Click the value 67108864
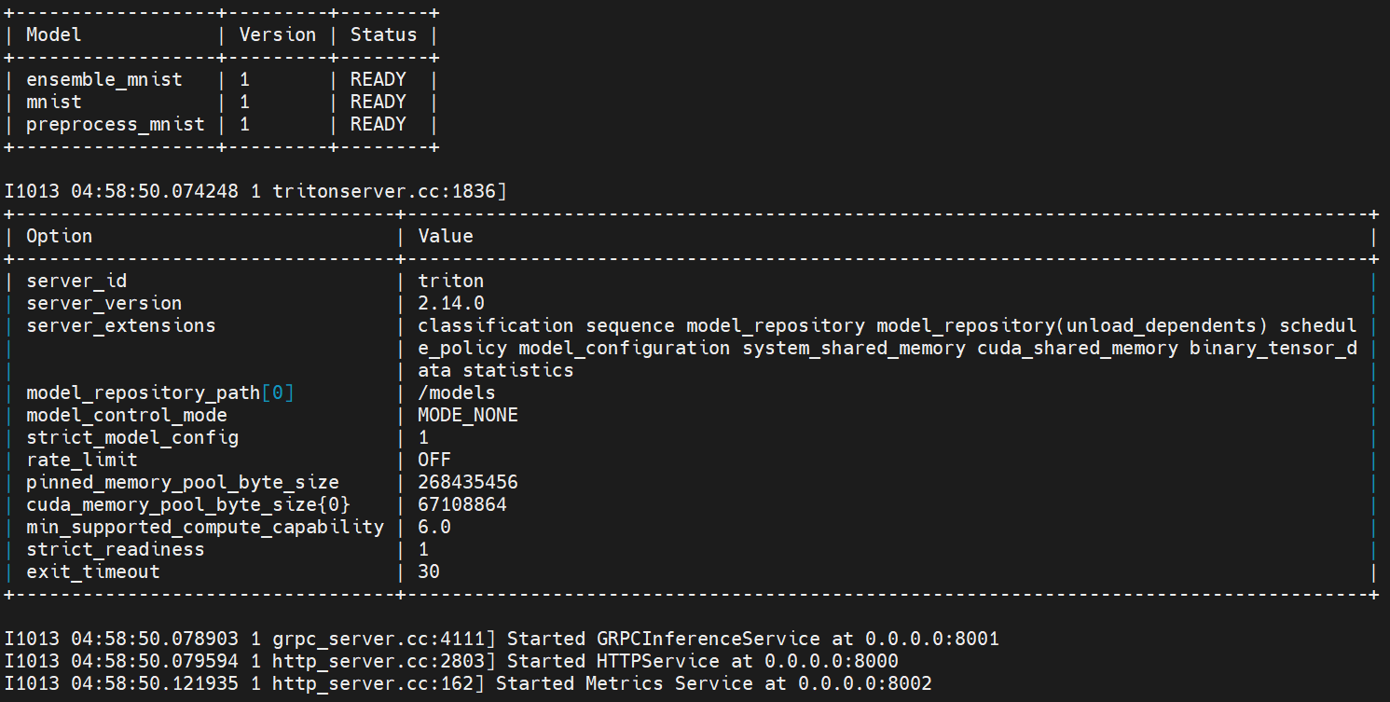Image resolution: width=1390 pixels, height=702 pixels. click(x=462, y=504)
